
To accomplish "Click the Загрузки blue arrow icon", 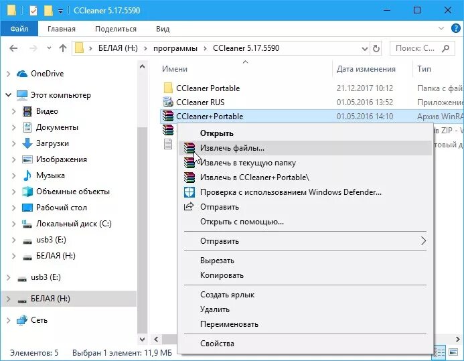I will [x=27, y=143].
